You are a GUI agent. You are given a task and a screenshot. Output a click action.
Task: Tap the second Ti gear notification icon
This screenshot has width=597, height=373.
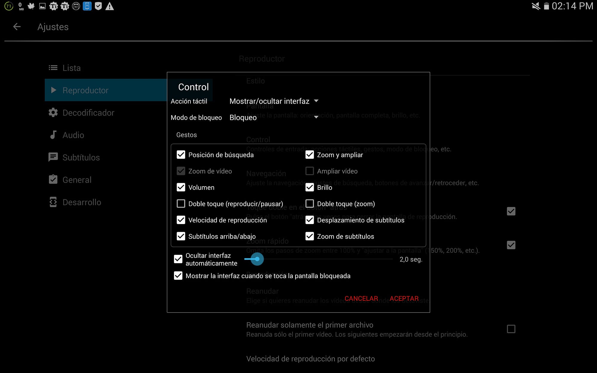(65, 6)
